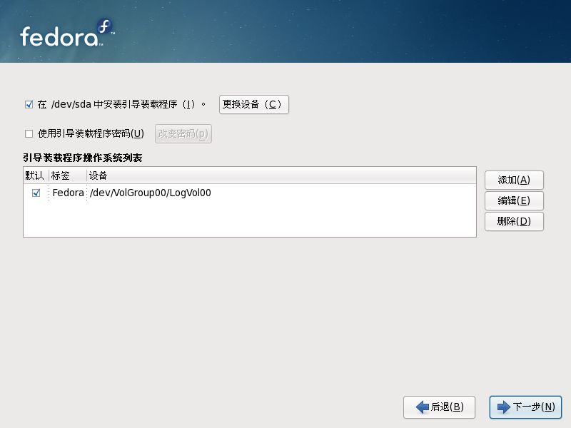Click the 设备 column header

[281, 175]
